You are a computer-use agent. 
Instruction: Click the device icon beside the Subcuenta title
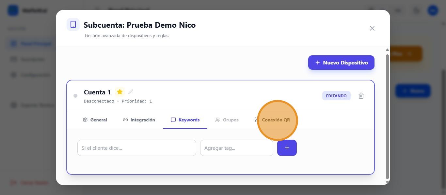(x=73, y=25)
